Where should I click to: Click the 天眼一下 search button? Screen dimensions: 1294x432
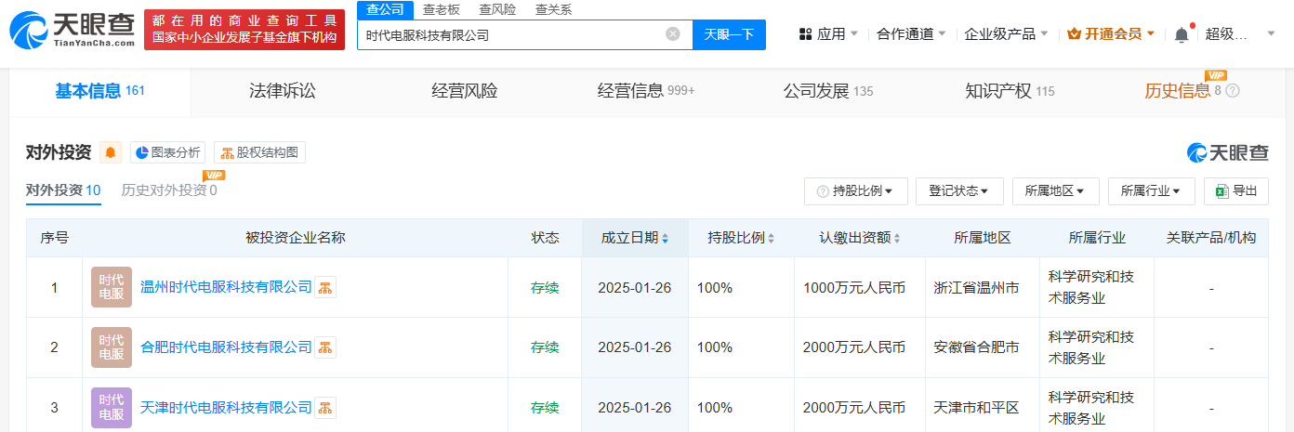(730, 34)
